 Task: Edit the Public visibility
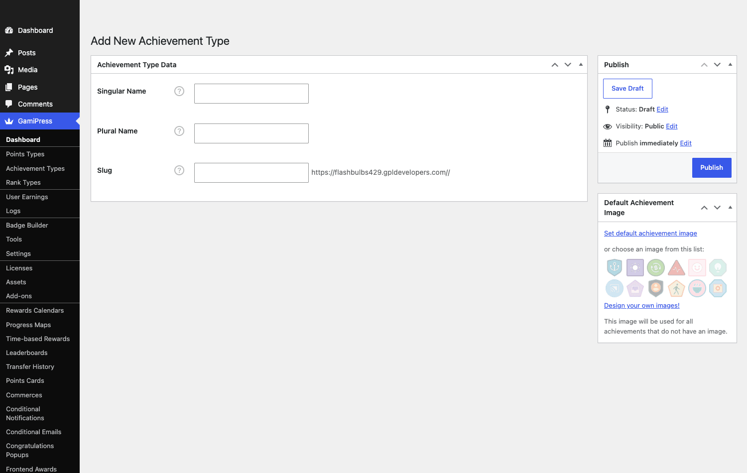click(672, 126)
